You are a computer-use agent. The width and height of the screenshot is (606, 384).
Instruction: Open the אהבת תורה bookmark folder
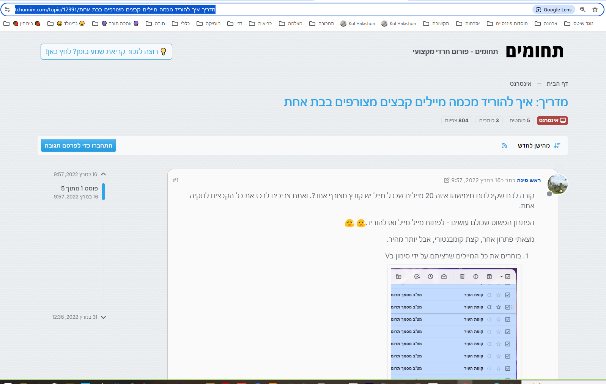click(x=115, y=24)
